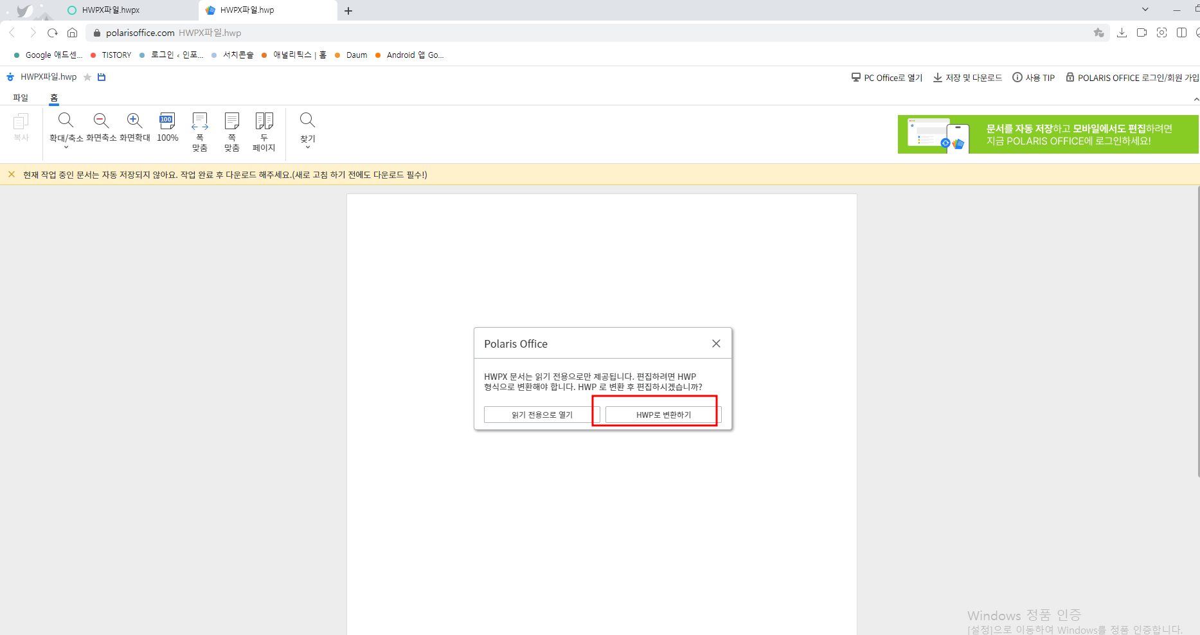Choose 읽기 전용으로 열기 button
This screenshot has width=1200, height=635.
[542, 415]
